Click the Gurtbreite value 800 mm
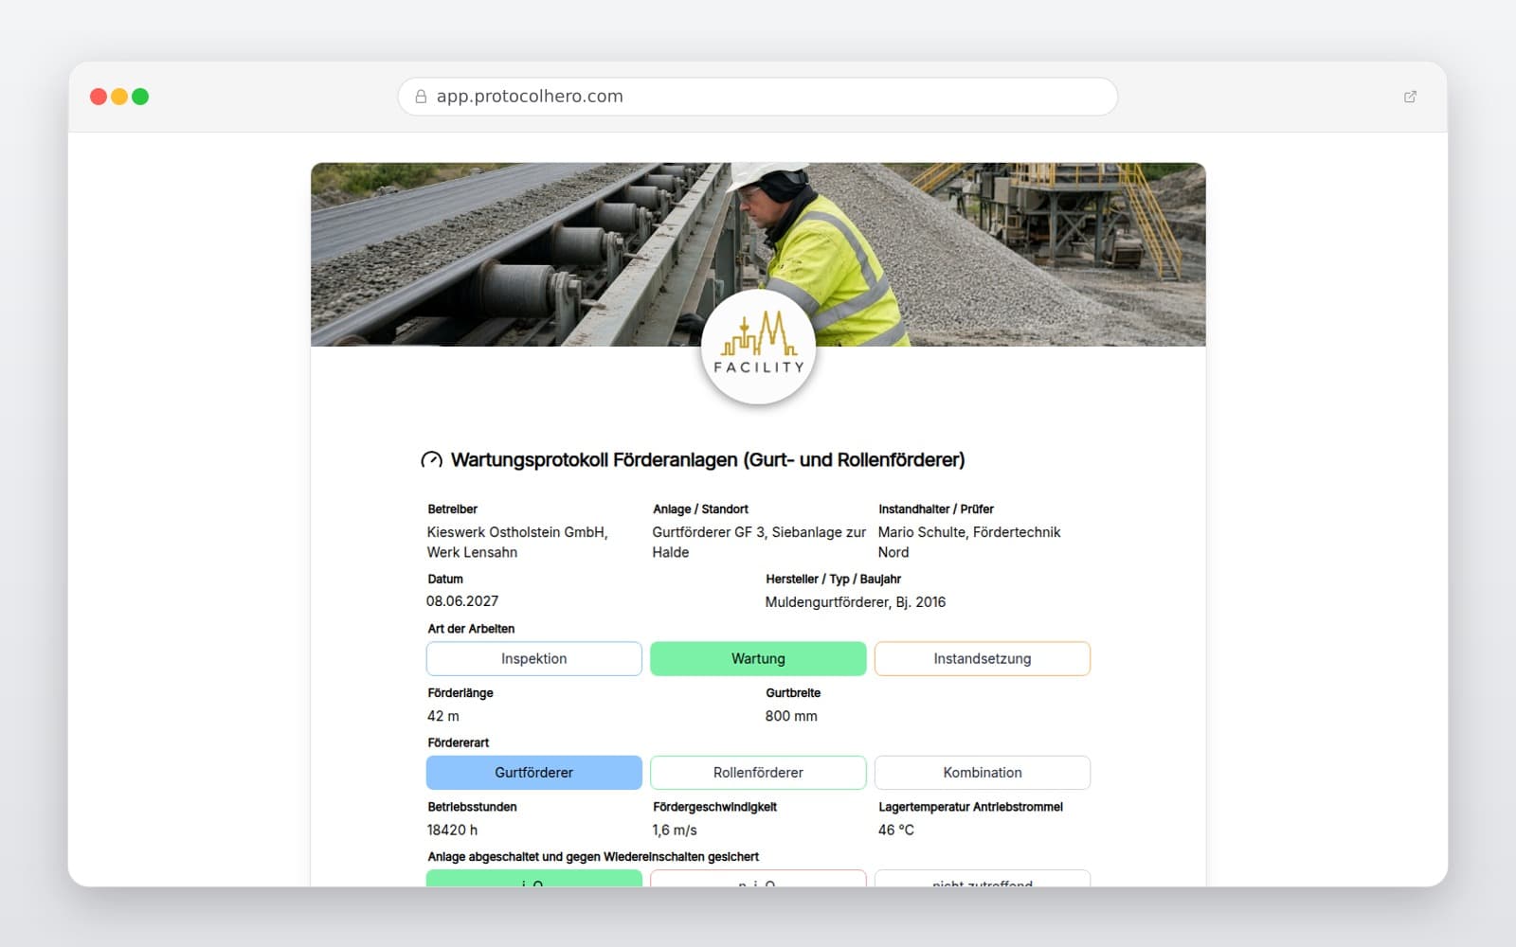This screenshot has height=947, width=1516. click(791, 716)
